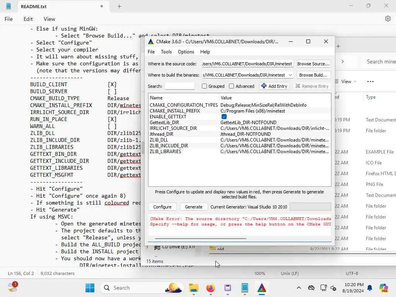
Task: Click the source code path field
Action: coord(247,64)
